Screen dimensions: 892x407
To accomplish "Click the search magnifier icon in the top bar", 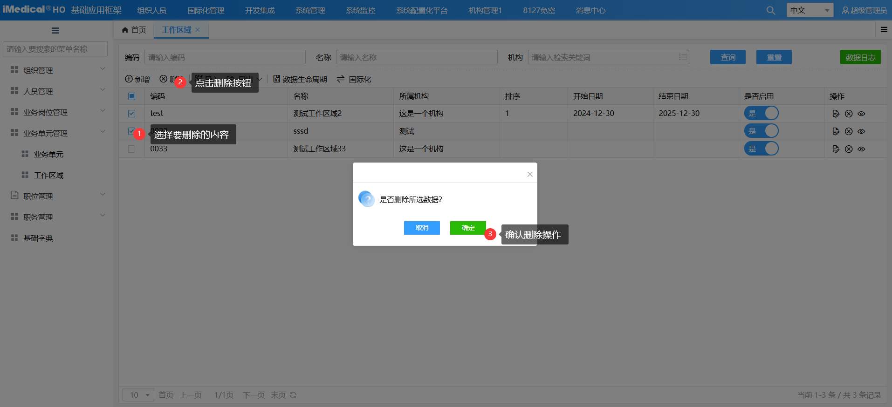I will (771, 10).
